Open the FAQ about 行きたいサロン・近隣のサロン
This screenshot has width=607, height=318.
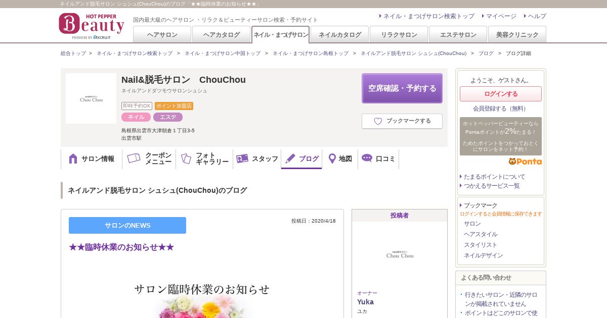coord(501,299)
